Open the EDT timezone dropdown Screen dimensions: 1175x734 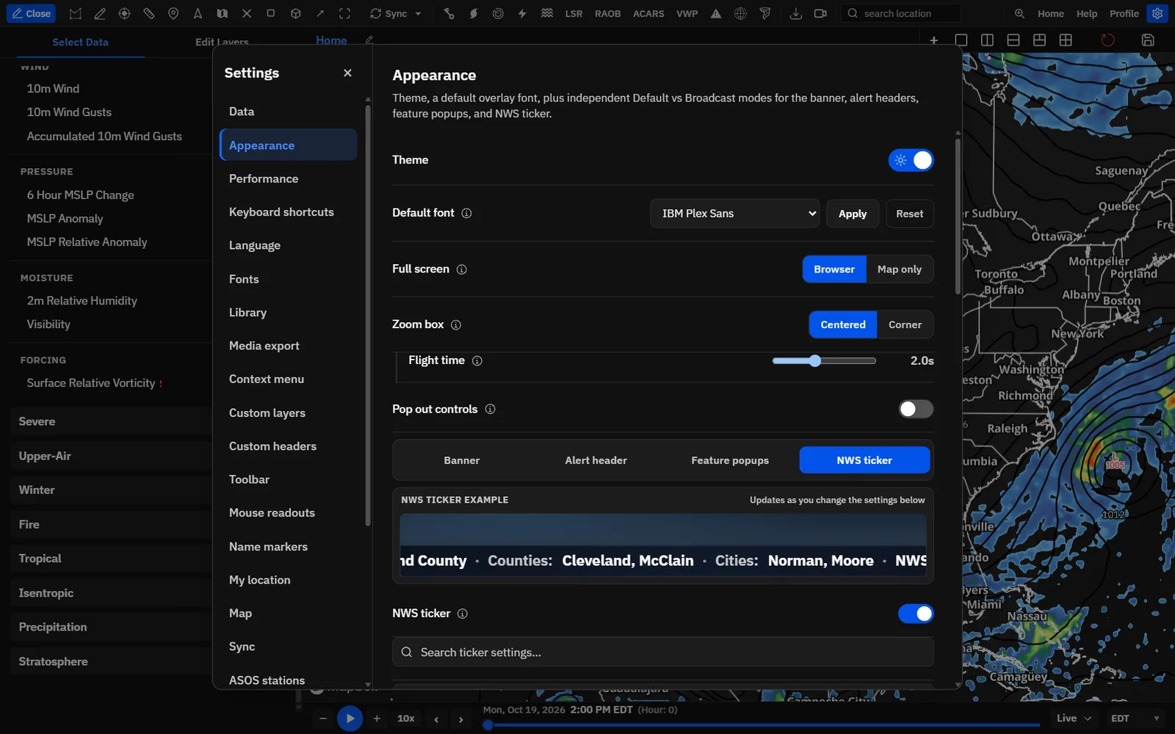pos(1135,719)
